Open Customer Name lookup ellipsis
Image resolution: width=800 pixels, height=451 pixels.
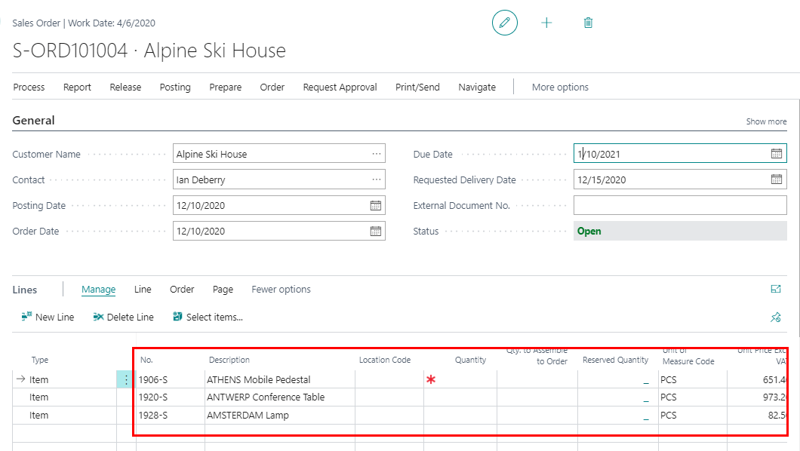[x=377, y=153]
